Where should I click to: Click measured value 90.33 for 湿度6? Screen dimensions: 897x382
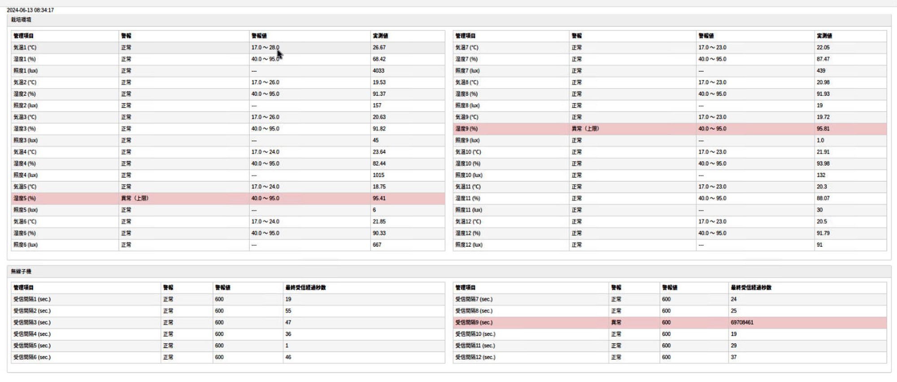click(x=379, y=233)
